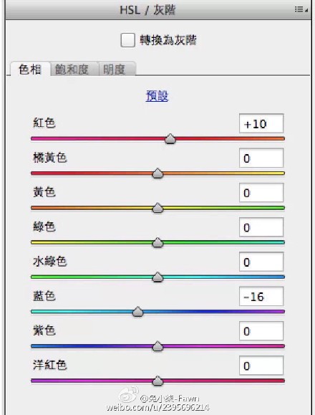
Task: Click the 藍色 value field showing -16
Action: 261,296
